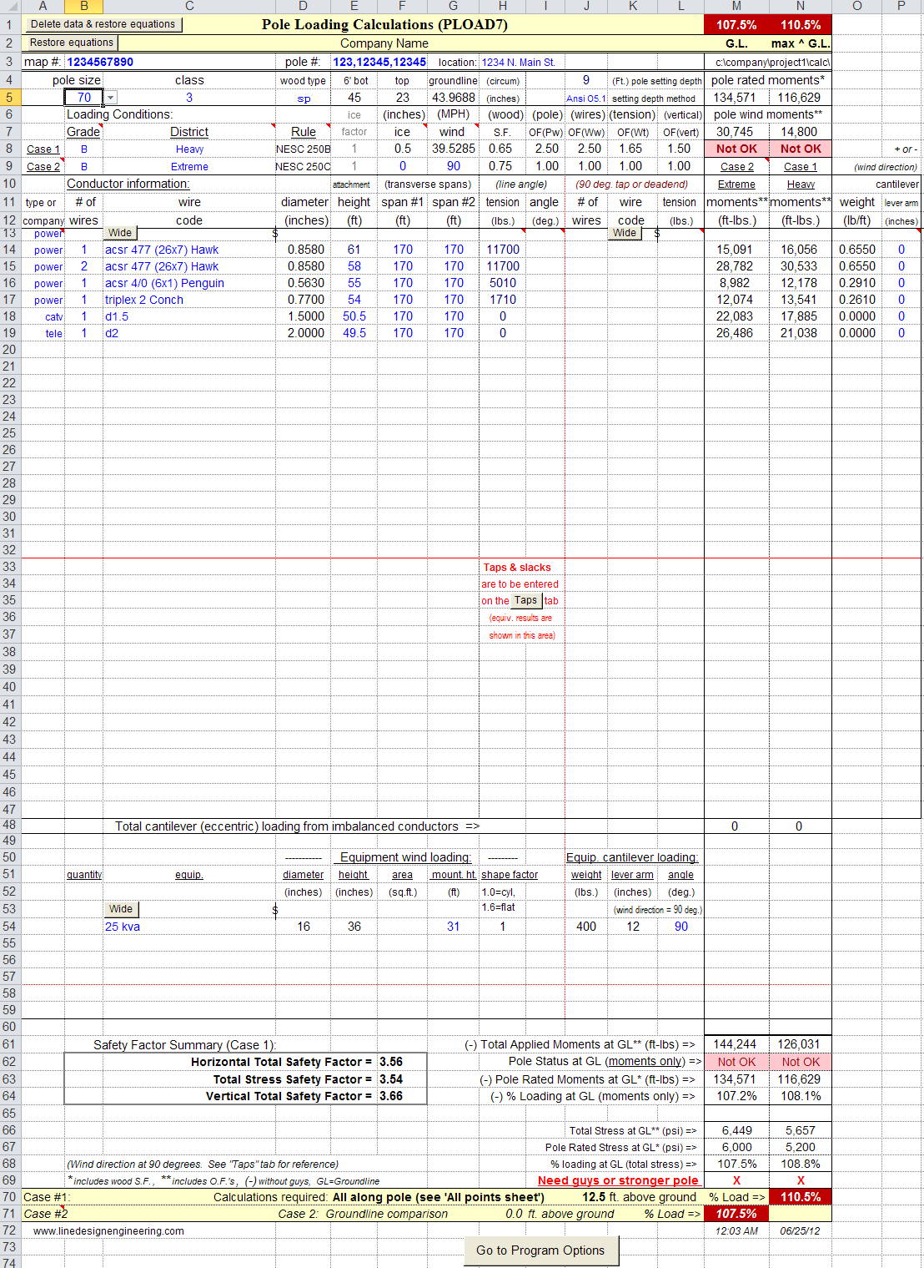Click 'Go to Program Options' button

(x=540, y=1250)
